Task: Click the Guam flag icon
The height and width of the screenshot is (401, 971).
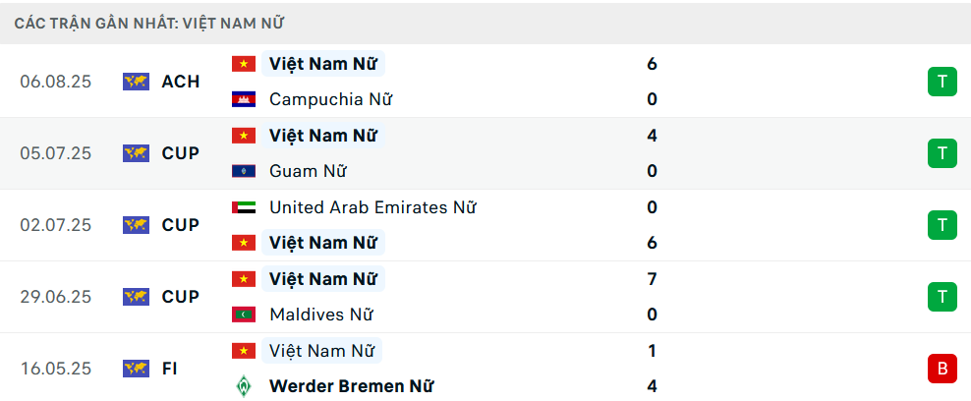Action: pos(243,171)
